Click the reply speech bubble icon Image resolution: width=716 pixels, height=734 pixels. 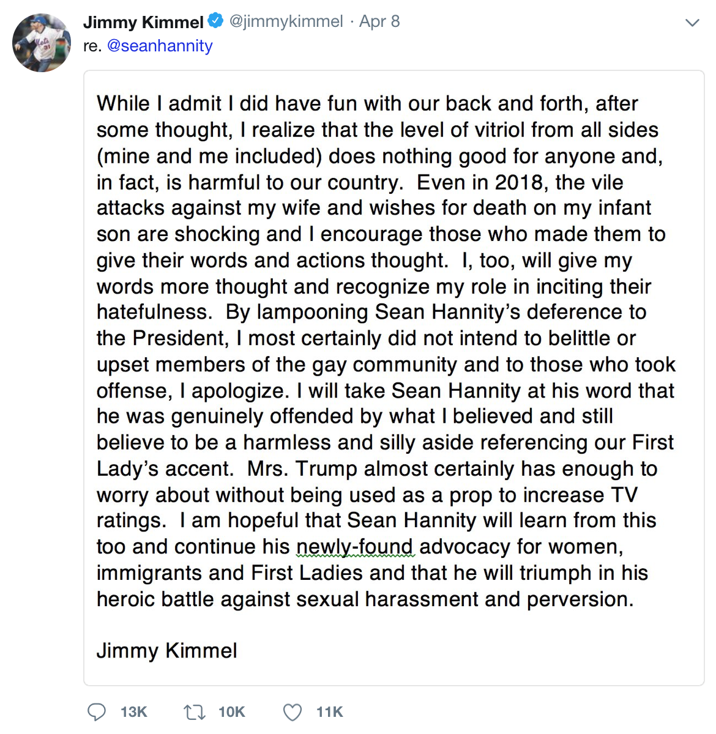(97, 712)
